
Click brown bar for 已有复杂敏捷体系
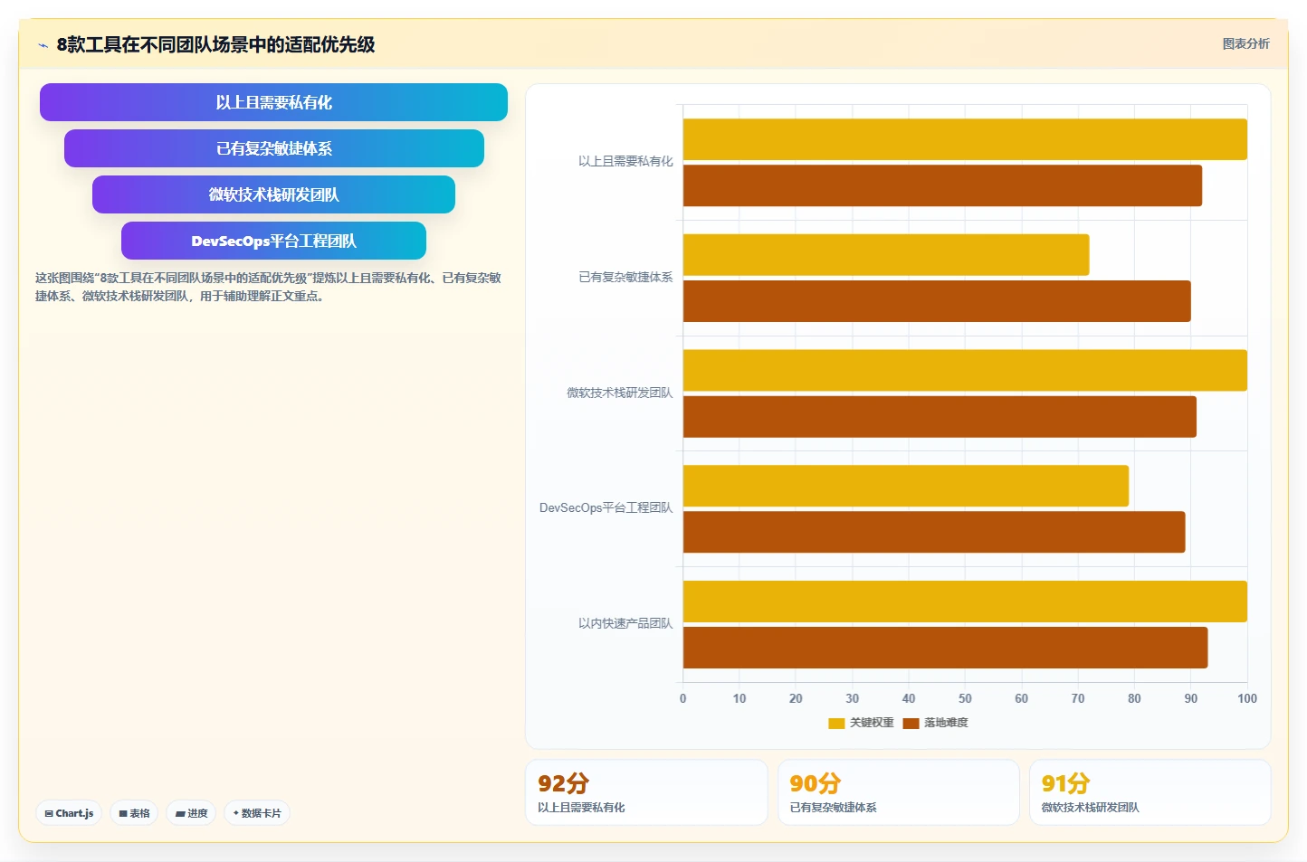tap(937, 301)
